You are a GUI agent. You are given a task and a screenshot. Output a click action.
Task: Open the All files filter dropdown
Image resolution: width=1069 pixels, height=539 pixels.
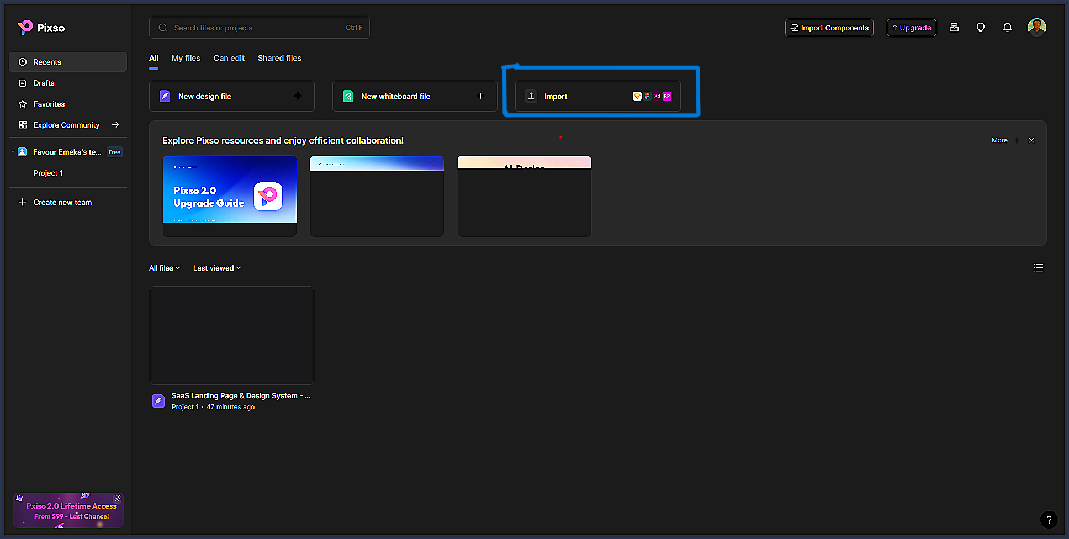coord(165,268)
